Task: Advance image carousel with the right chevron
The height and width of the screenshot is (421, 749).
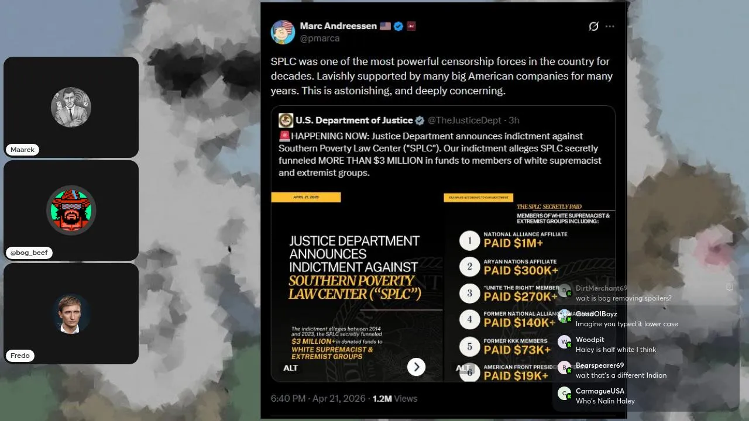Action: [x=416, y=367]
